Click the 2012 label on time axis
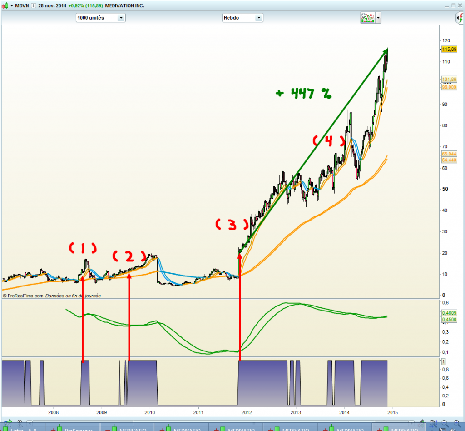Screen dimensions: 465x431 (x=247, y=412)
